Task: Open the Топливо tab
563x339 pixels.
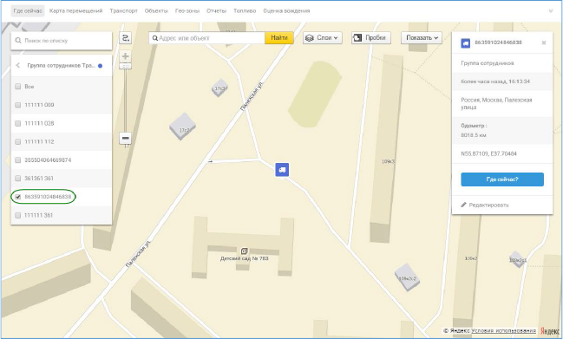Action: click(245, 11)
